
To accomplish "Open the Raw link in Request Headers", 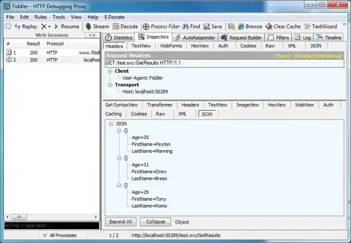I will pos(282,56).
